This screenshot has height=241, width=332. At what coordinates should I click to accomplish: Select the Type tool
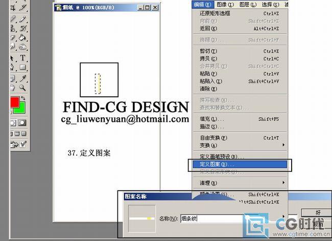coord(22,58)
